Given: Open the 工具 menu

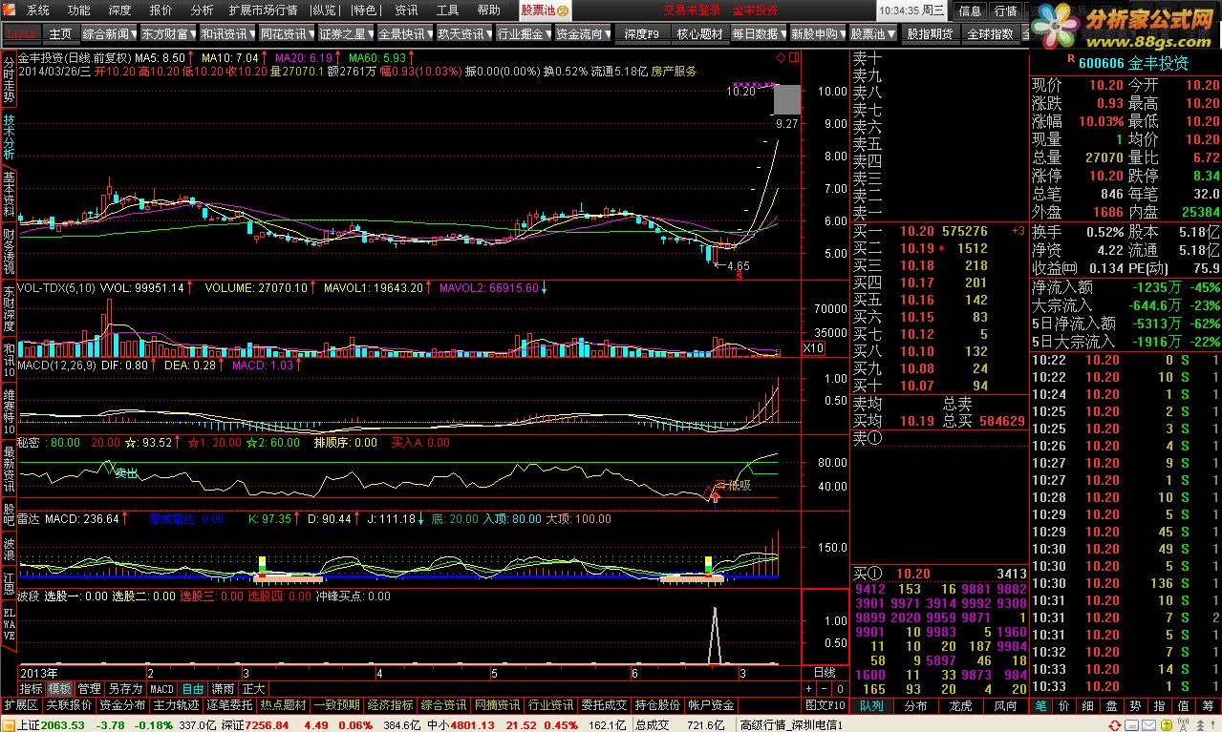Looking at the screenshot, I should pyautogui.click(x=447, y=10).
